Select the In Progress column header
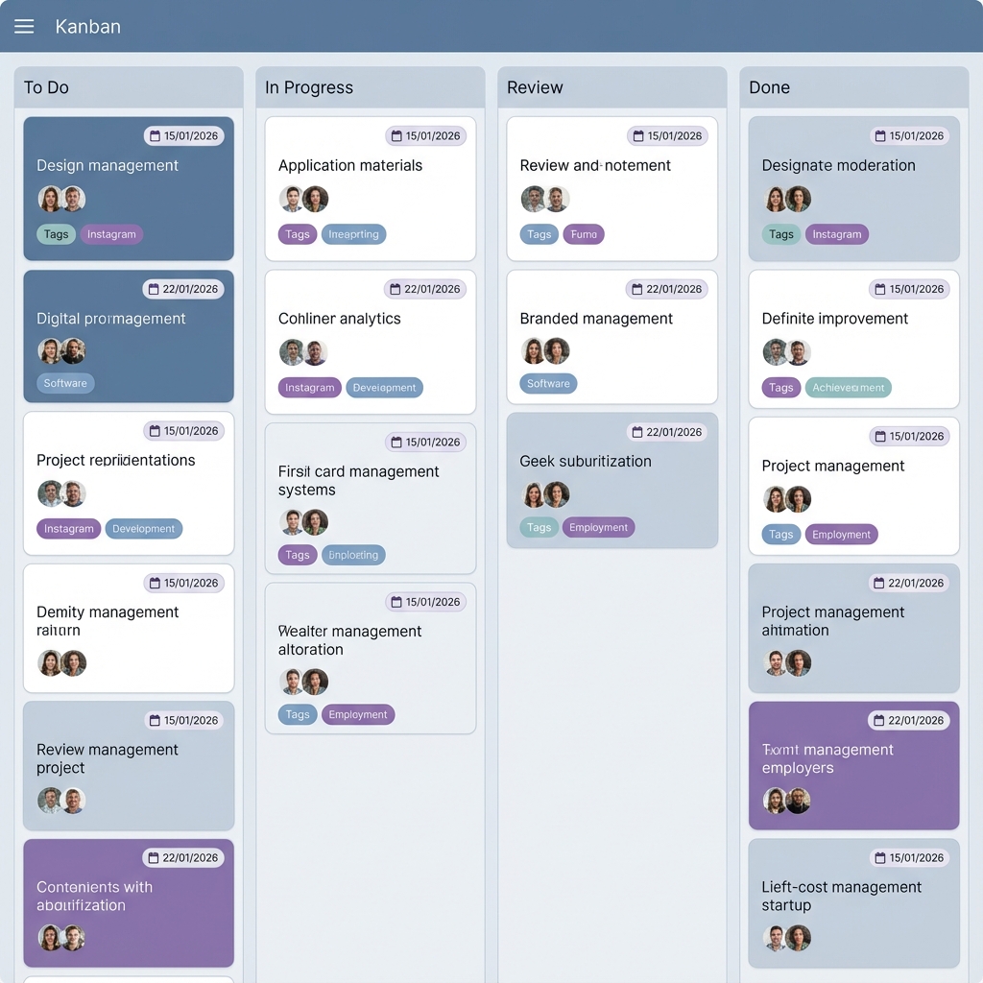983x983 pixels. pos(309,87)
